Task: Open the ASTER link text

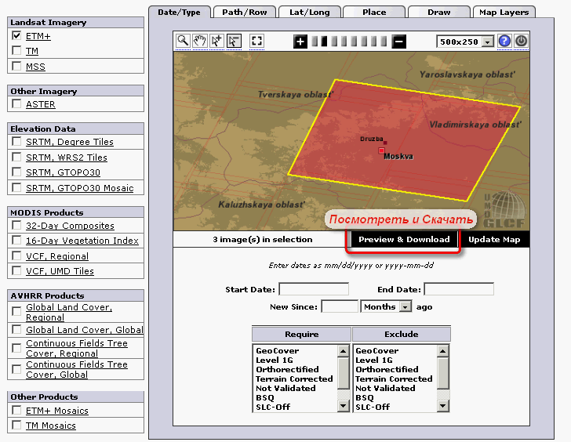Action: tap(41, 104)
